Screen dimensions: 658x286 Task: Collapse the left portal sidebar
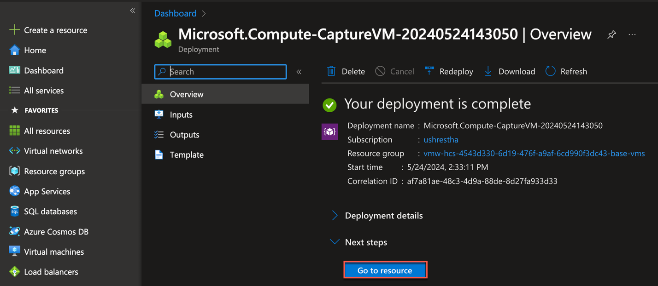click(x=133, y=11)
